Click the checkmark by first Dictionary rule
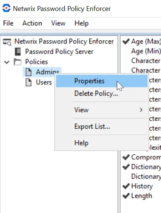161x213 pixels. [x=126, y=167]
